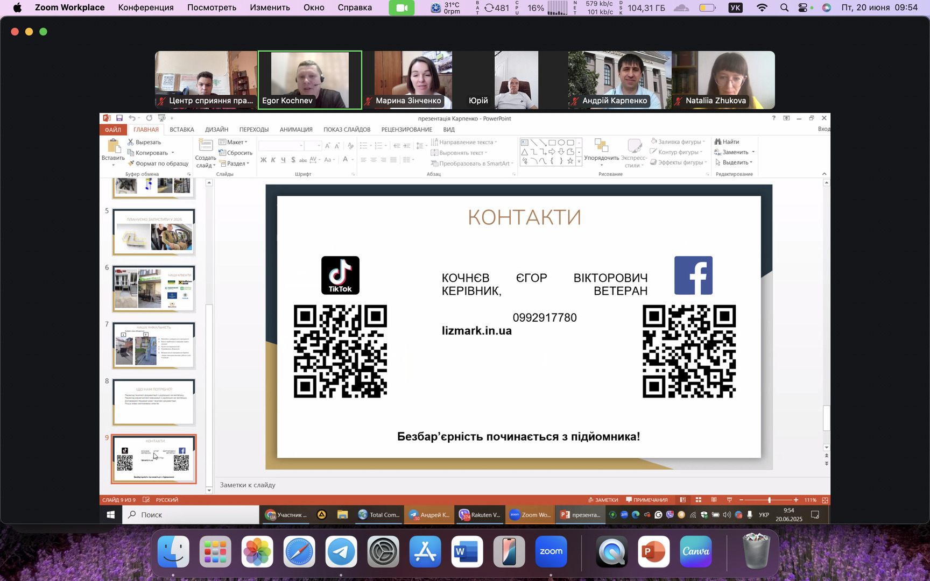Viewport: 930px width, 581px height.
Task: Select the star shape in the shapes gallery
Action: point(570,161)
